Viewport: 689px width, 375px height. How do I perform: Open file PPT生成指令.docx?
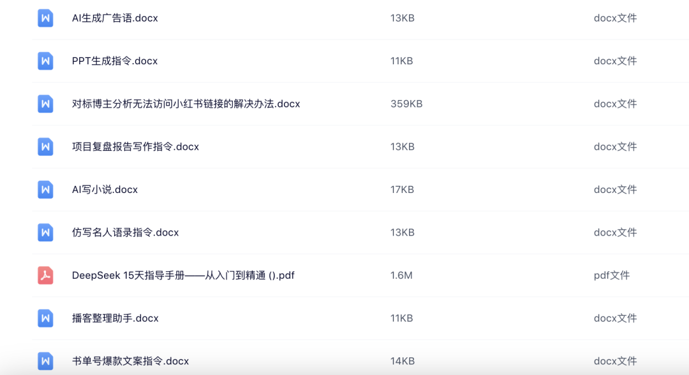coord(115,61)
